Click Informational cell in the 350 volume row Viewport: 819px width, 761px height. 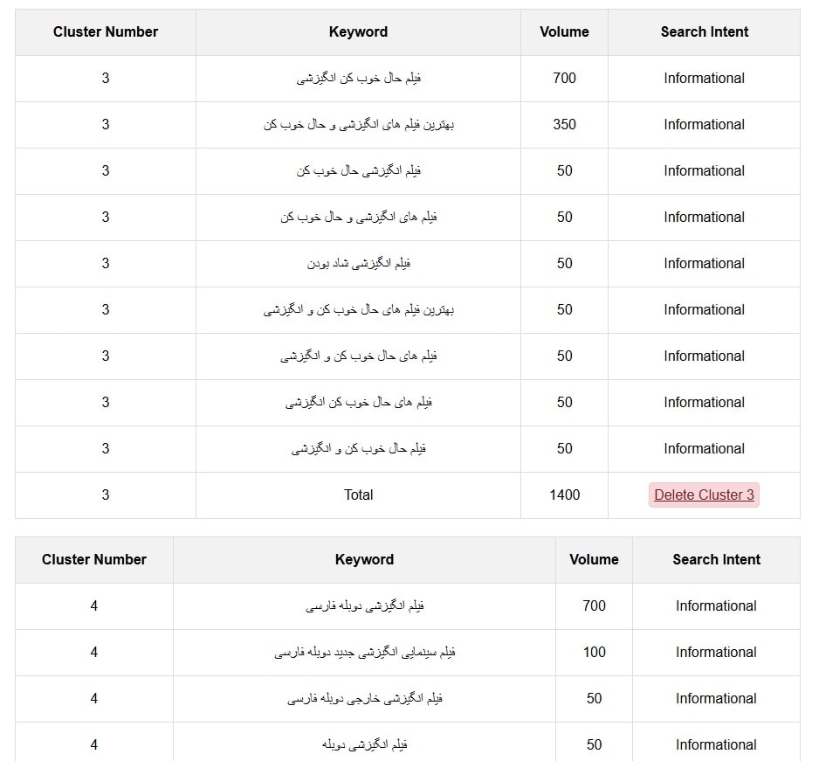[x=704, y=125]
